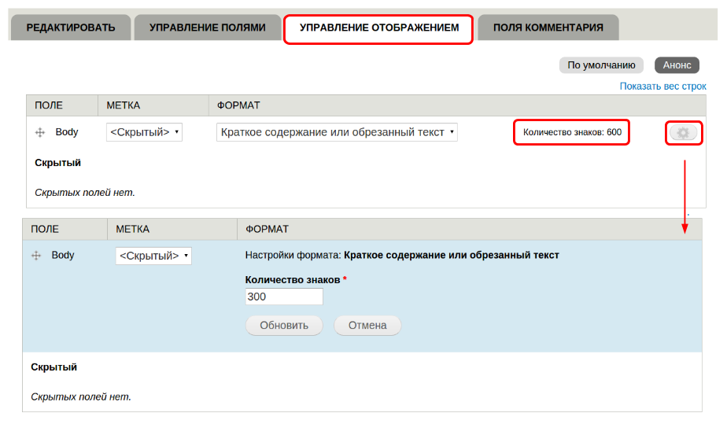
Task: Open the format dropdown showing Краткое содержание
Action: tap(337, 132)
